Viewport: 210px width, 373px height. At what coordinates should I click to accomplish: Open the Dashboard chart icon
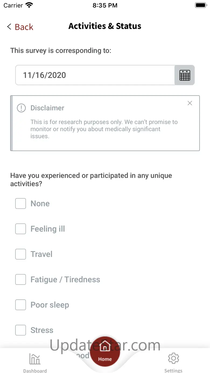tap(35, 359)
